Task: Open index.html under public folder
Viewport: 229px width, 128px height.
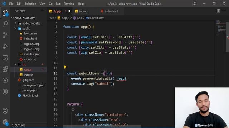Action: coord(30,39)
